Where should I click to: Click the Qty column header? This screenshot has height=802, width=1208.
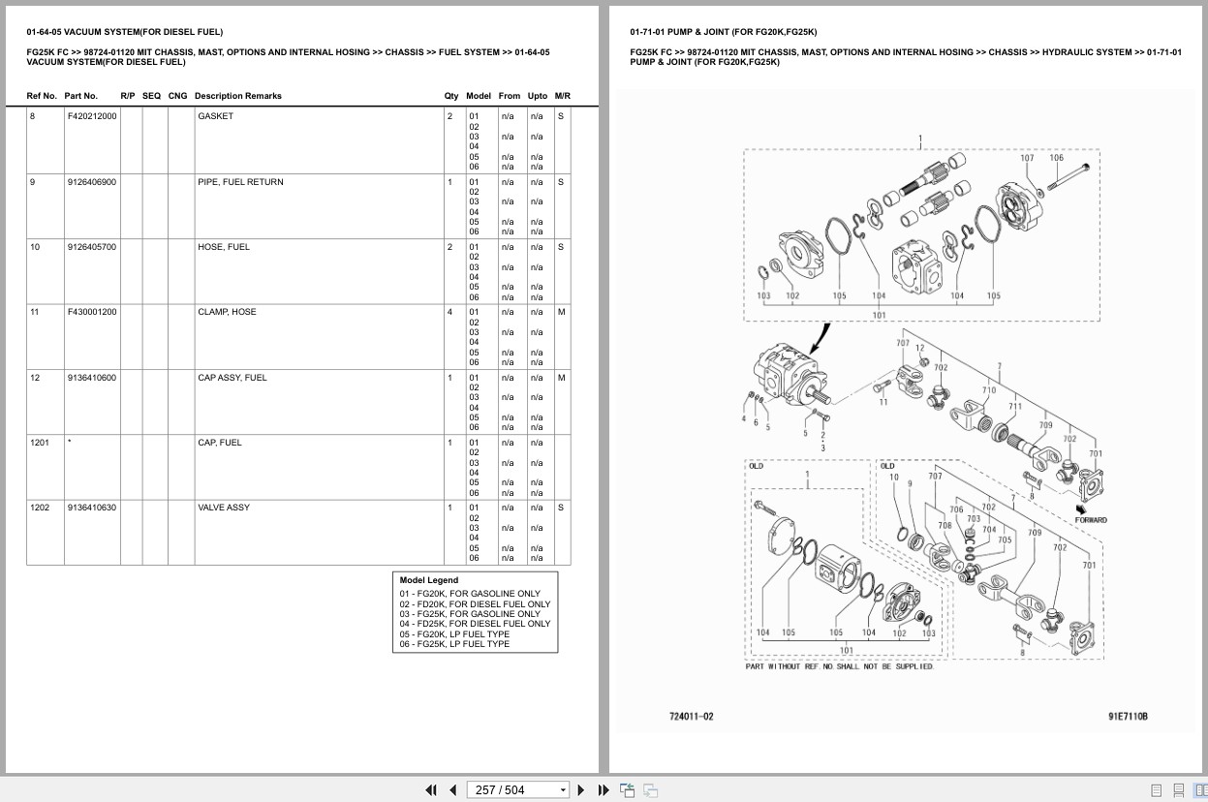(x=451, y=96)
